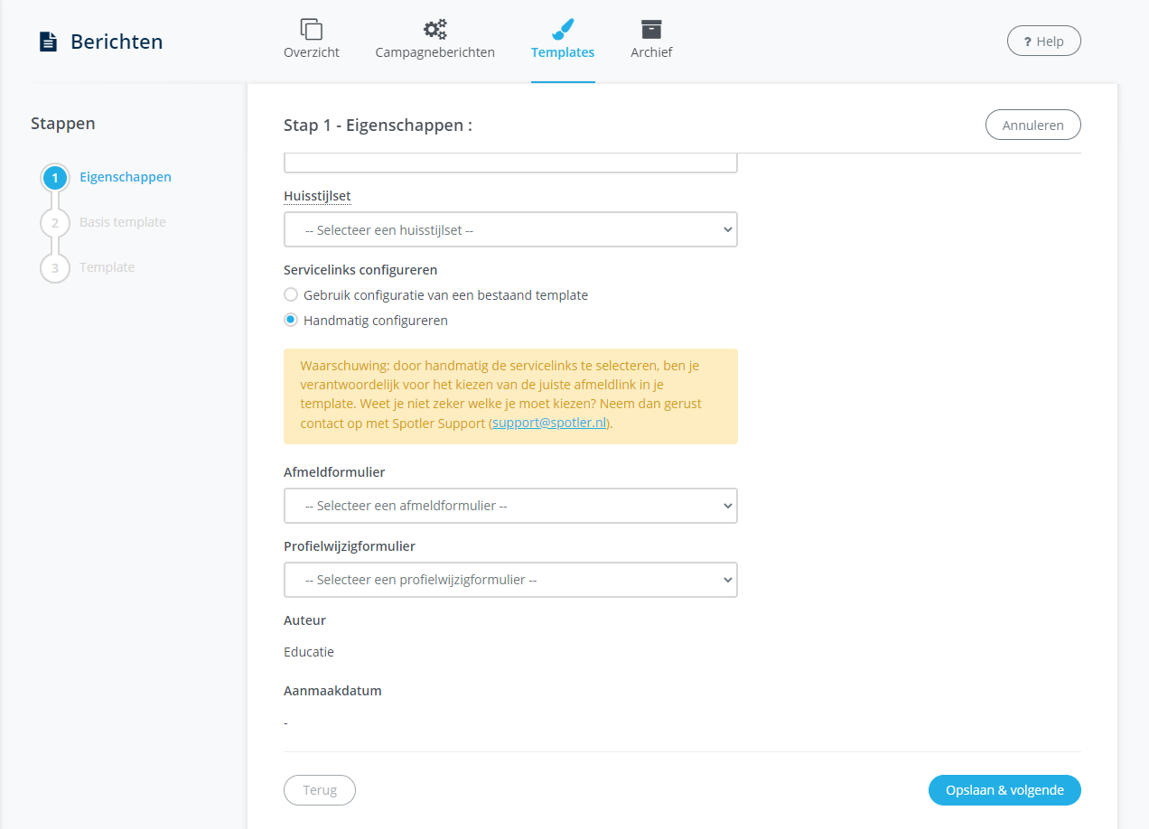Click step 3 circle Template
Image resolution: width=1149 pixels, height=829 pixels.
click(55, 268)
